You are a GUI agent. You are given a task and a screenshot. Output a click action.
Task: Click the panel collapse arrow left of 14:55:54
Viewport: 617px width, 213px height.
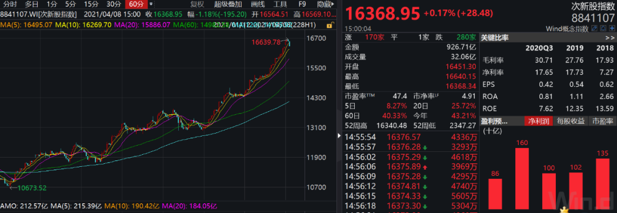coord(340,135)
